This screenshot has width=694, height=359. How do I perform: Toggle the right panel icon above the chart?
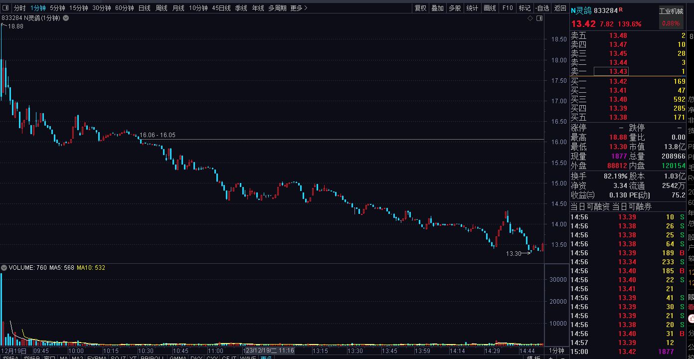538,18
